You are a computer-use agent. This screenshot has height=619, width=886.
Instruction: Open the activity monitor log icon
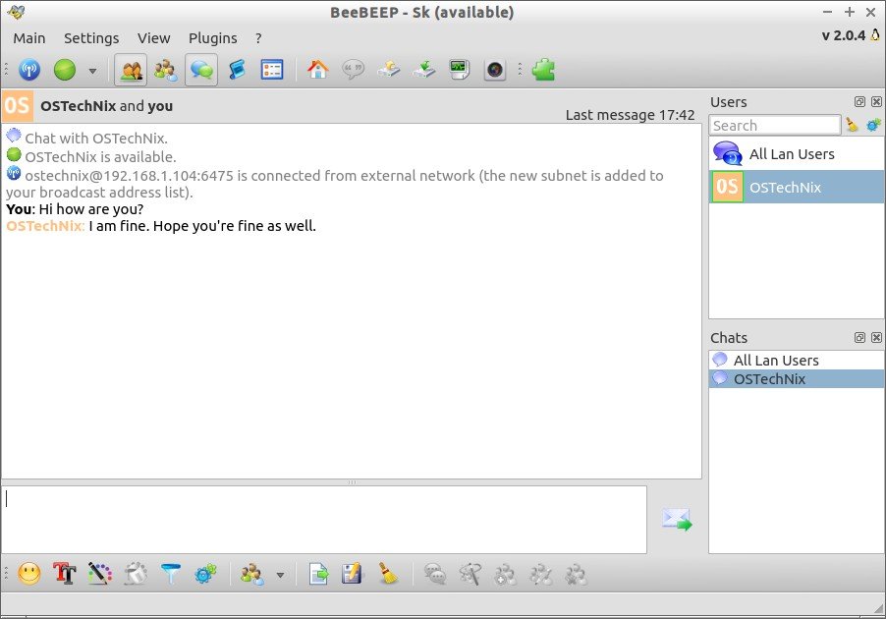460,70
